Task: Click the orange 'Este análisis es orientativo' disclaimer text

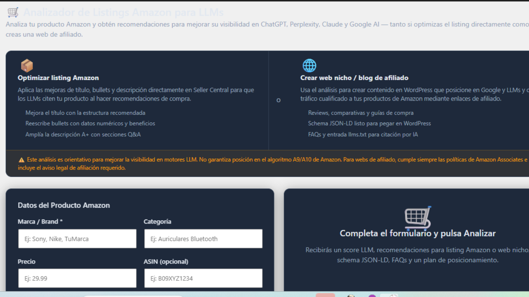Action: (273, 164)
